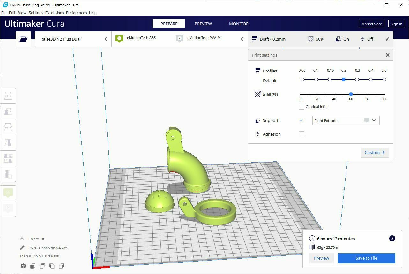Switch to the MONITOR stage tab
This screenshot has height=274, width=409.
click(x=239, y=24)
